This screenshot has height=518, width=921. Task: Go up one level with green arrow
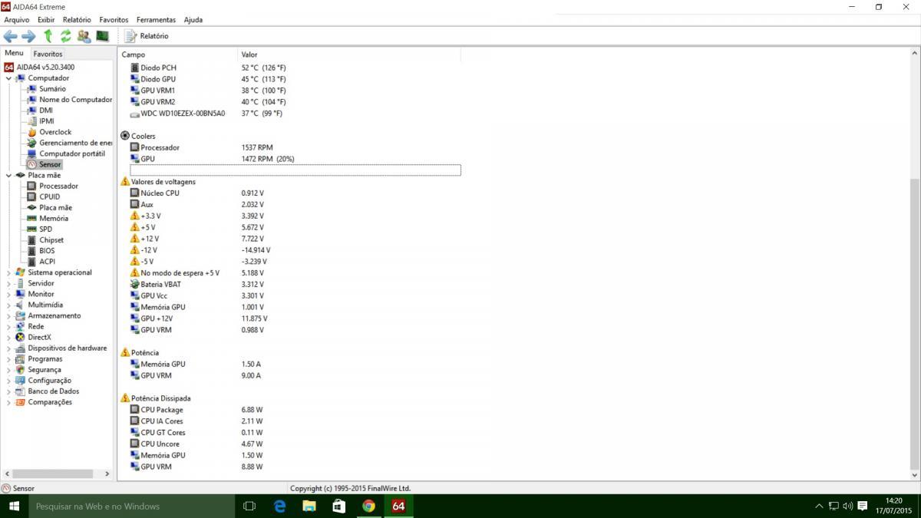tap(48, 36)
